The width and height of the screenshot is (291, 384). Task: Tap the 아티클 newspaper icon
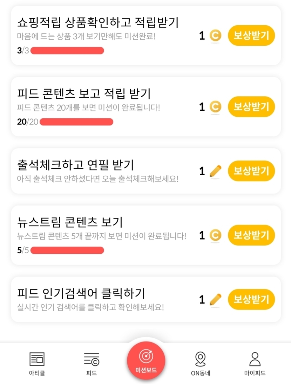pos(37,359)
